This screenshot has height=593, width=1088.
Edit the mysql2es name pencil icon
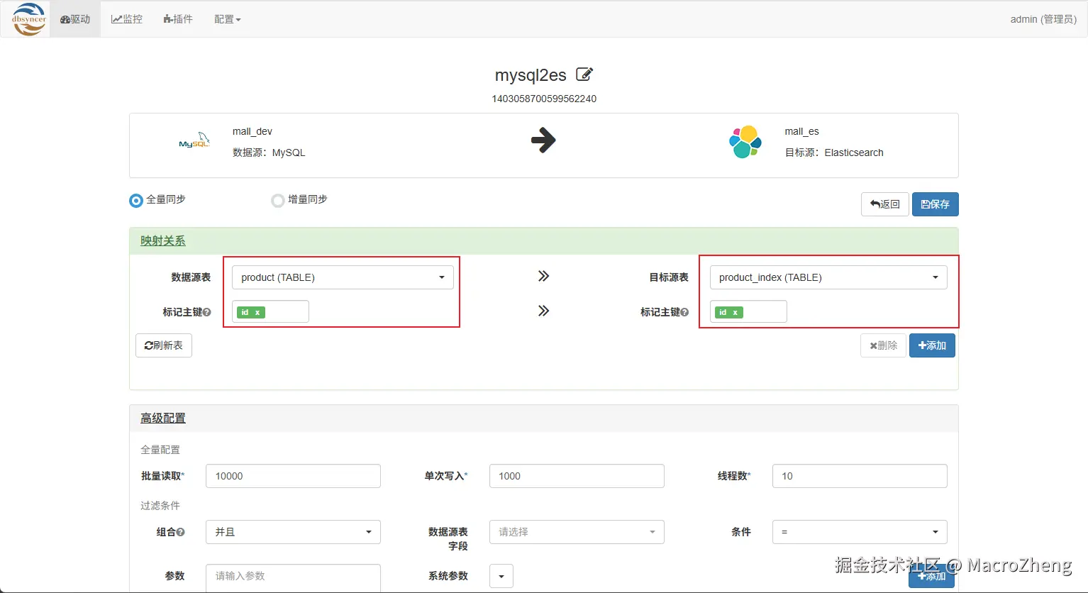(584, 74)
